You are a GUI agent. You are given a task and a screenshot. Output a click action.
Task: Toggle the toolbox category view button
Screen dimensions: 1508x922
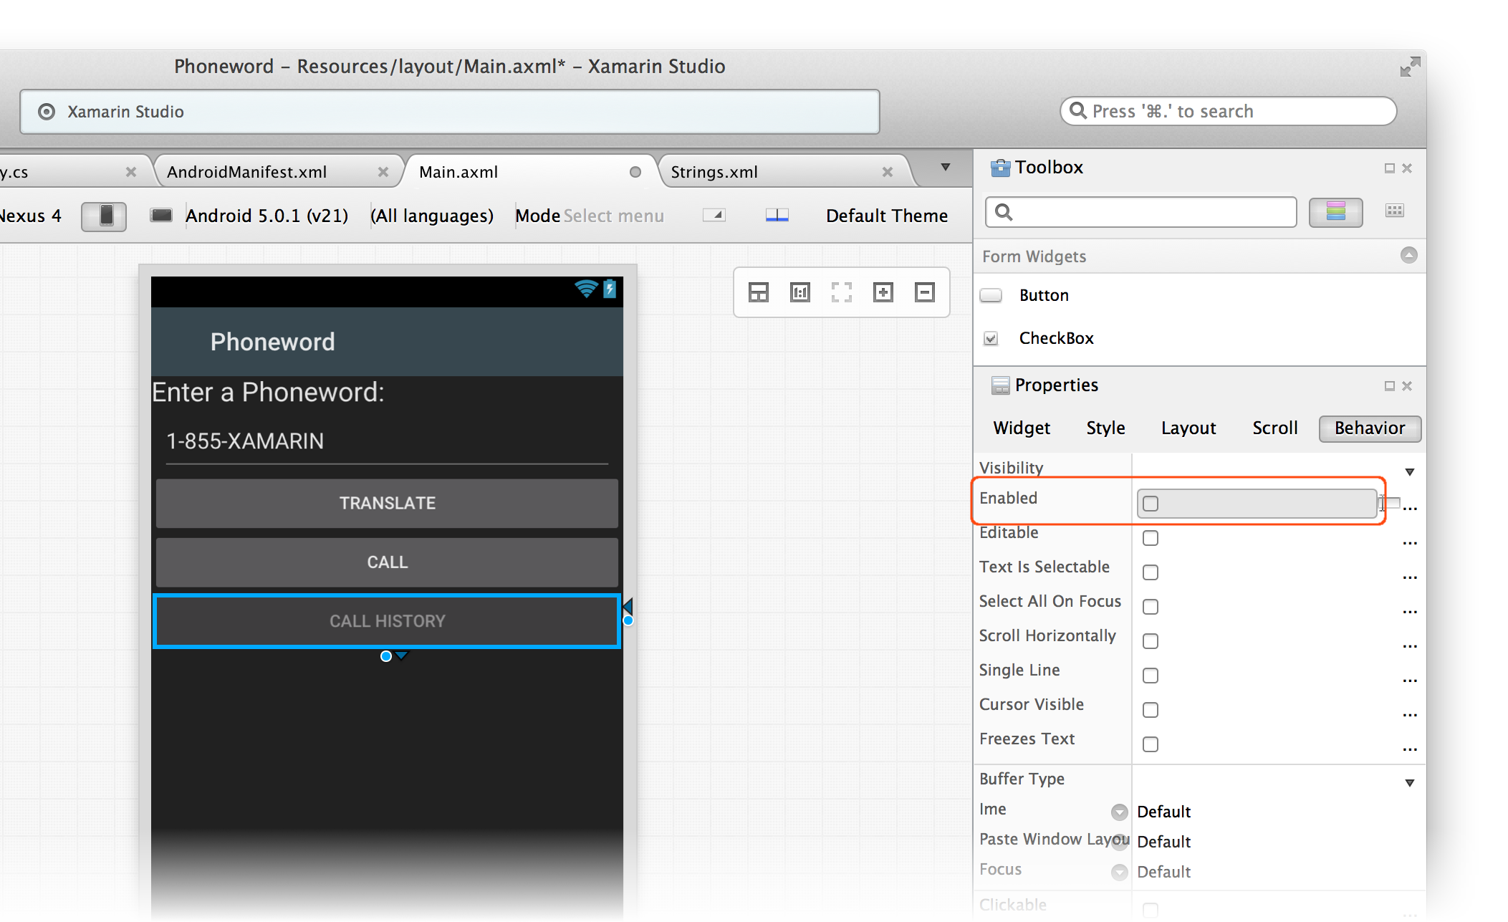point(1335,212)
